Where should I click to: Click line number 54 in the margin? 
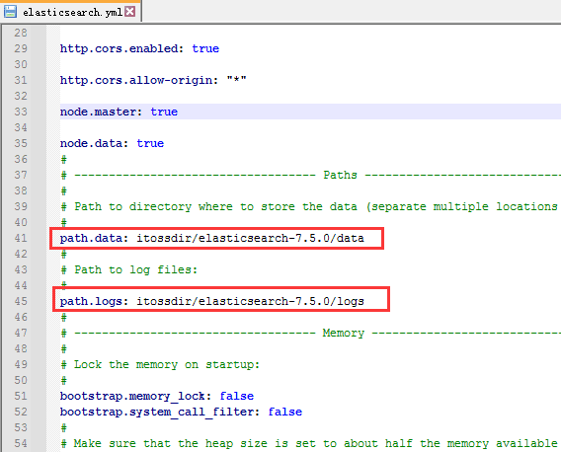21,443
